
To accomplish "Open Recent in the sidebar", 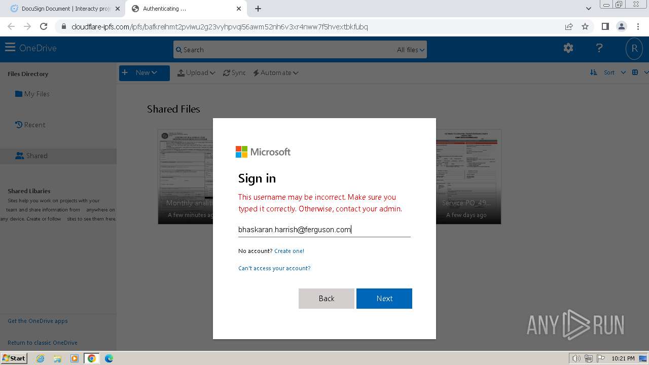I will 30,125.
